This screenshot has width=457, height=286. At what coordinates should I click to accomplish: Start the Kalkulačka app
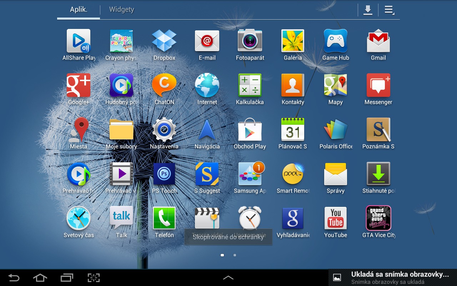(x=250, y=86)
